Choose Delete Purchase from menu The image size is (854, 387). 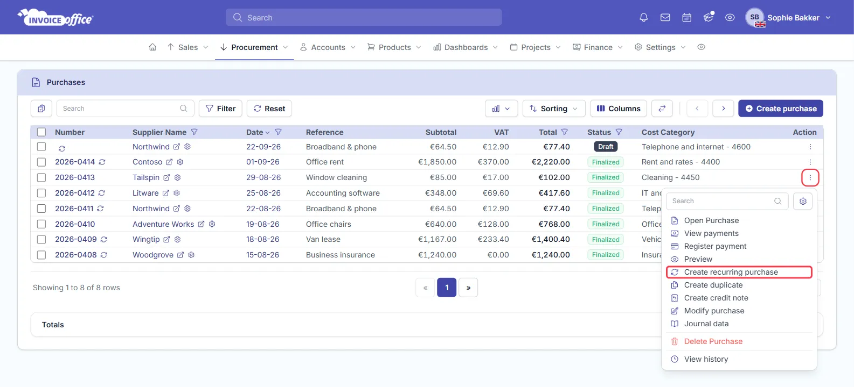click(x=713, y=341)
